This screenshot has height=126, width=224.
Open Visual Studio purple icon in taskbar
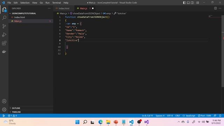(x=147, y=122)
